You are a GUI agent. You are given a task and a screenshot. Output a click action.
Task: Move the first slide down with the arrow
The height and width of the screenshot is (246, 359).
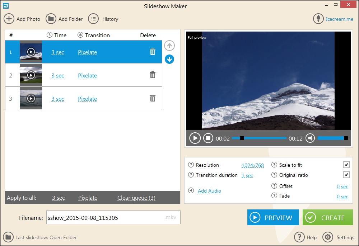tap(169, 59)
